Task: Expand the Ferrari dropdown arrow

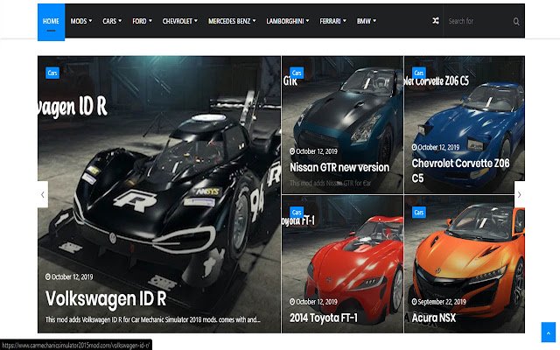Action: click(x=345, y=21)
